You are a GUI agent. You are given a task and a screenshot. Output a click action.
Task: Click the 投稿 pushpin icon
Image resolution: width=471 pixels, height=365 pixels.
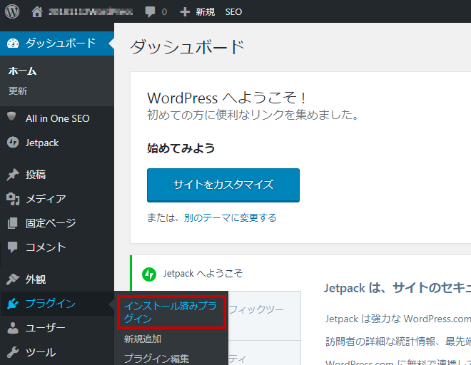13,175
